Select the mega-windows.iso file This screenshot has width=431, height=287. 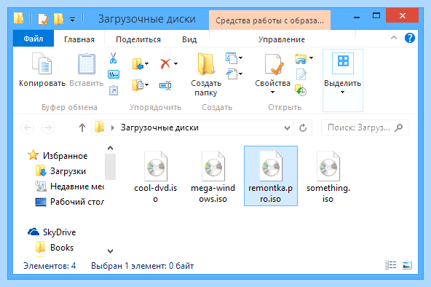click(x=213, y=176)
